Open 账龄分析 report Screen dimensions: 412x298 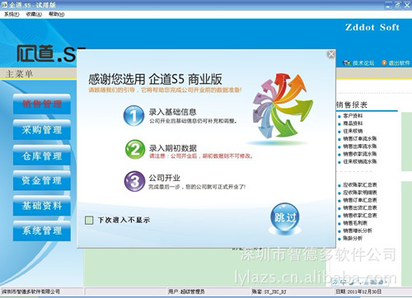pos(353,239)
